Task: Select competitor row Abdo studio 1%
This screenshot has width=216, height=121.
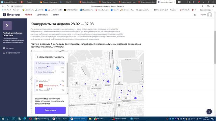Action: coord(50,90)
